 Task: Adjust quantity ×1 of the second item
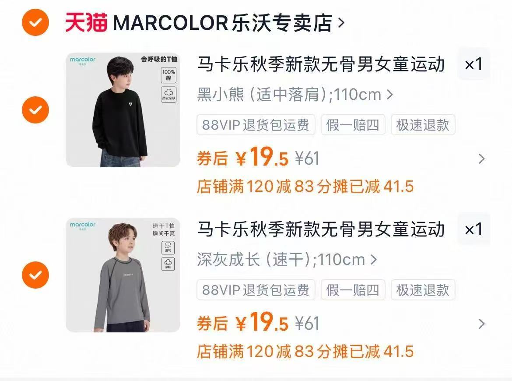pyautogui.click(x=473, y=229)
